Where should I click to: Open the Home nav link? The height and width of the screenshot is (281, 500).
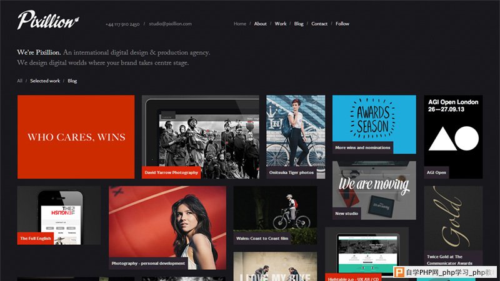coord(240,24)
